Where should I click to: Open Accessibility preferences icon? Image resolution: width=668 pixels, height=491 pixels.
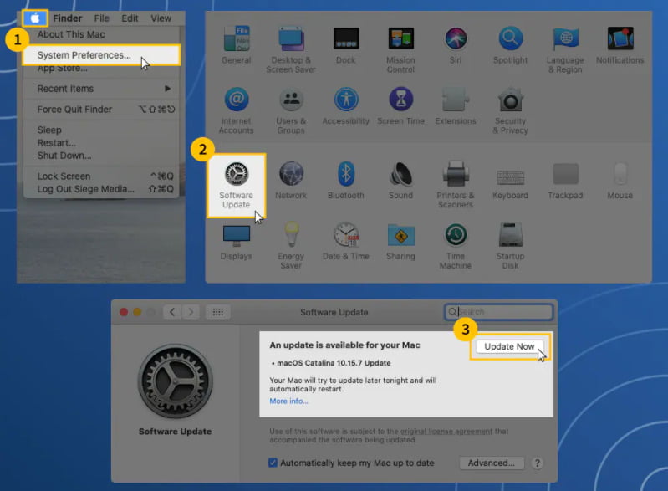(346, 100)
